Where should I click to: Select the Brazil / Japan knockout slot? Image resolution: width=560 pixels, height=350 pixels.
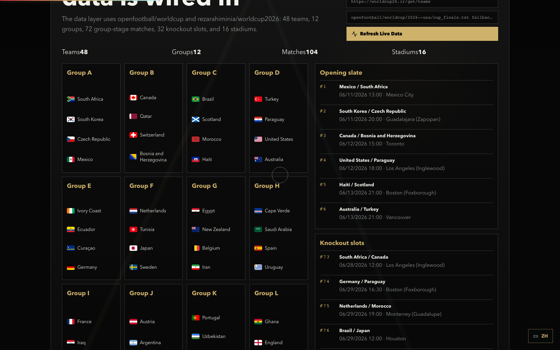coord(406,334)
